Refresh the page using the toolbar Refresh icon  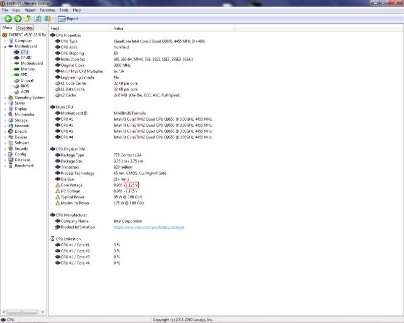pyautogui.click(x=38, y=19)
